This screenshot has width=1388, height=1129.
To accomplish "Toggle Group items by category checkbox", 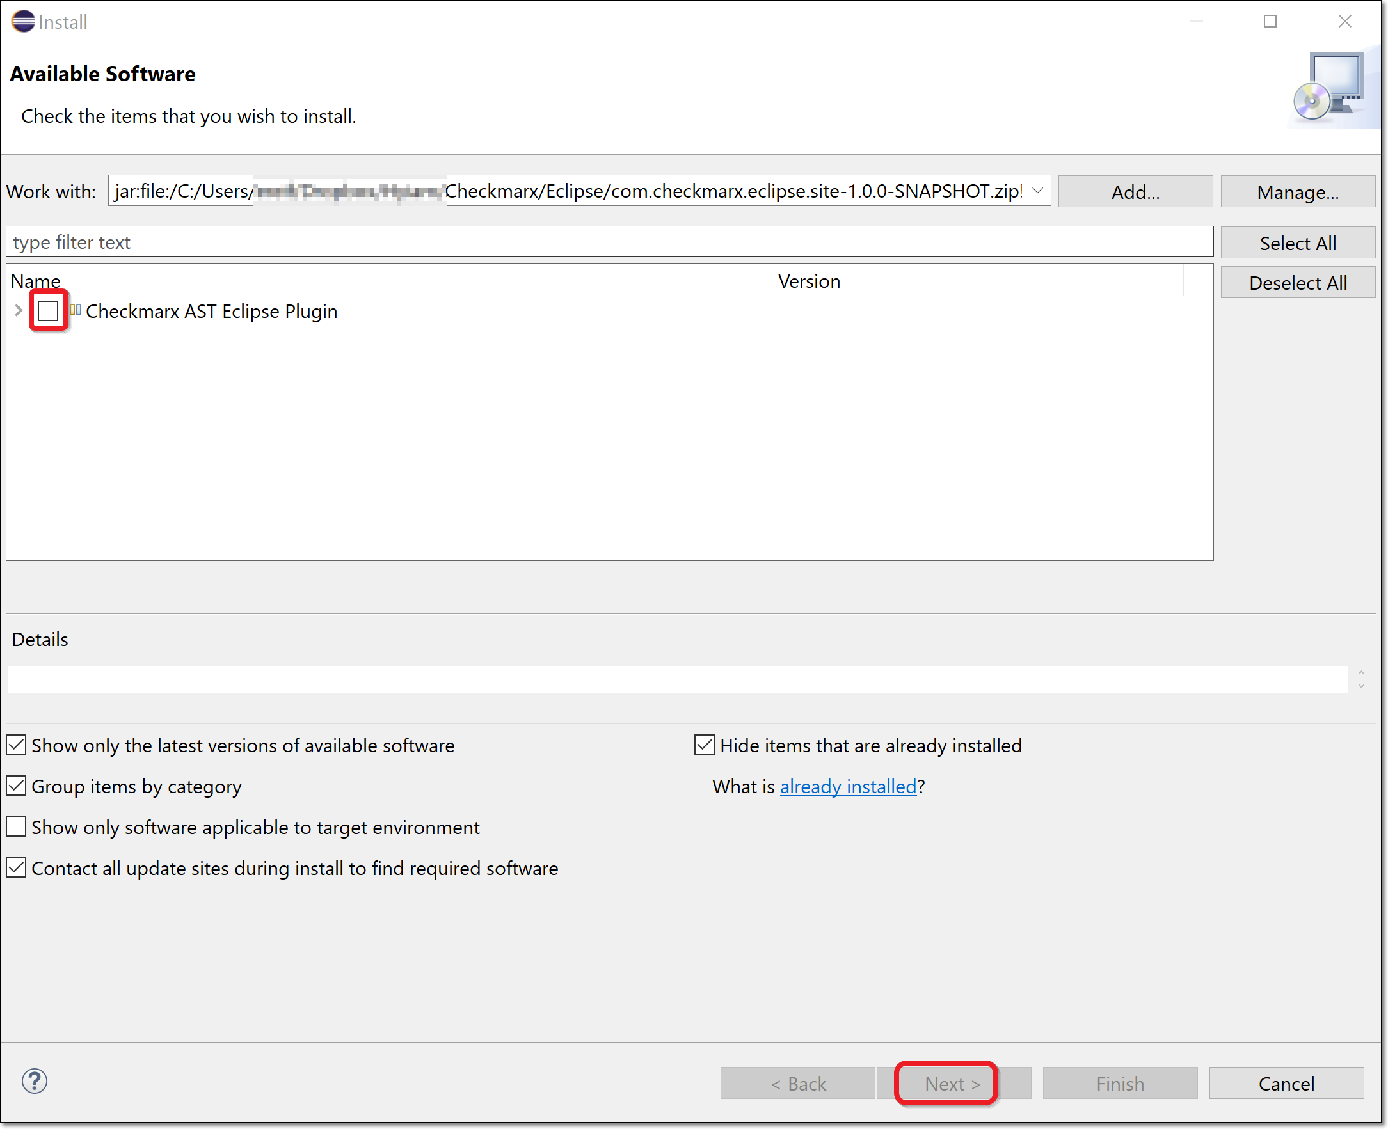I will pos(16,786).
